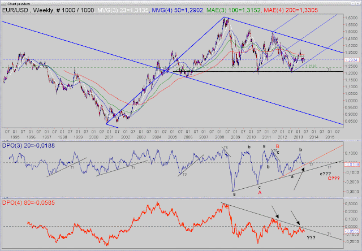The height and width of the screenshot is (251, 362).
Task: Collapse the pane using the splitter arrows above DPO(3)
Action: tap(6, 140)
